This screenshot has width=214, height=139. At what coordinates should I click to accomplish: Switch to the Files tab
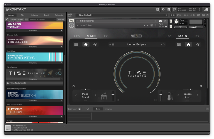tap(22, 15)
